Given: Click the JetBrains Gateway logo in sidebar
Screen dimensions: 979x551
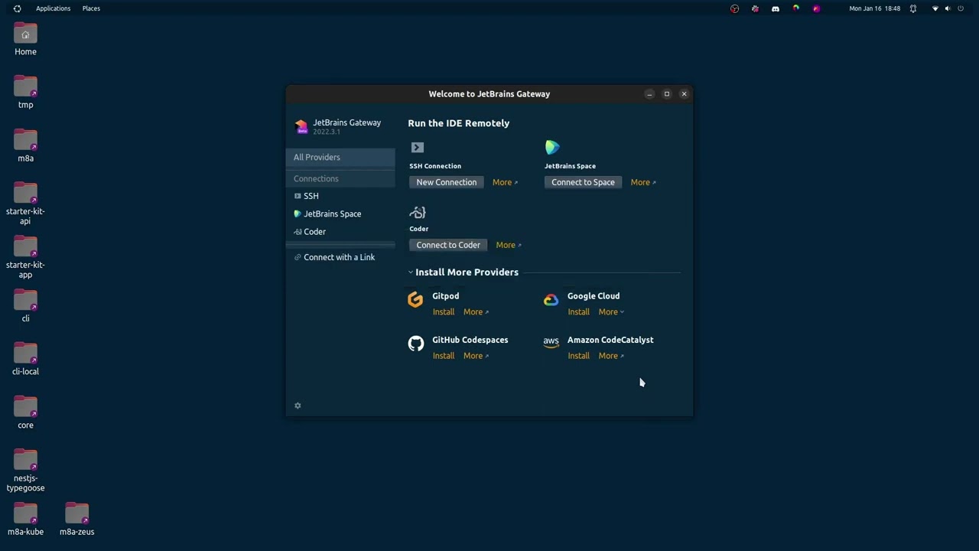Looking at the screenshot, I should coord(301,126).
